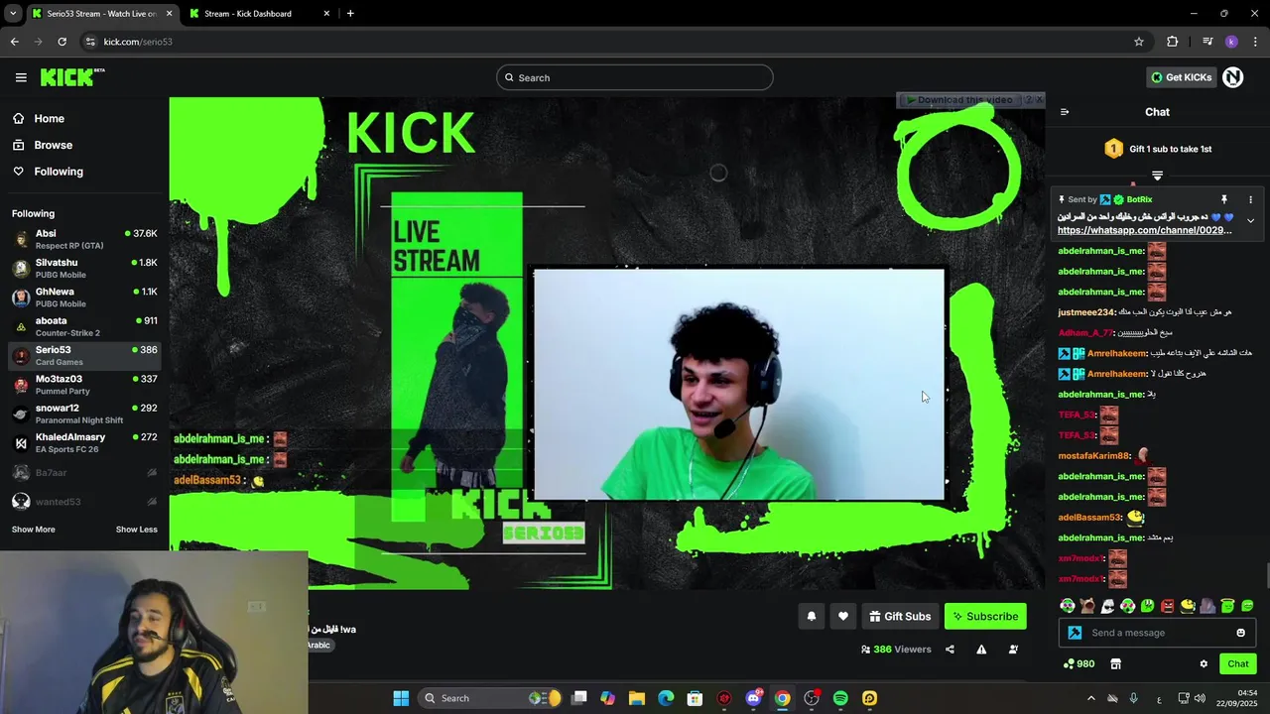Open the user avatar menu
Viewport: 1270px width, 714px height.
[1232, 77]
